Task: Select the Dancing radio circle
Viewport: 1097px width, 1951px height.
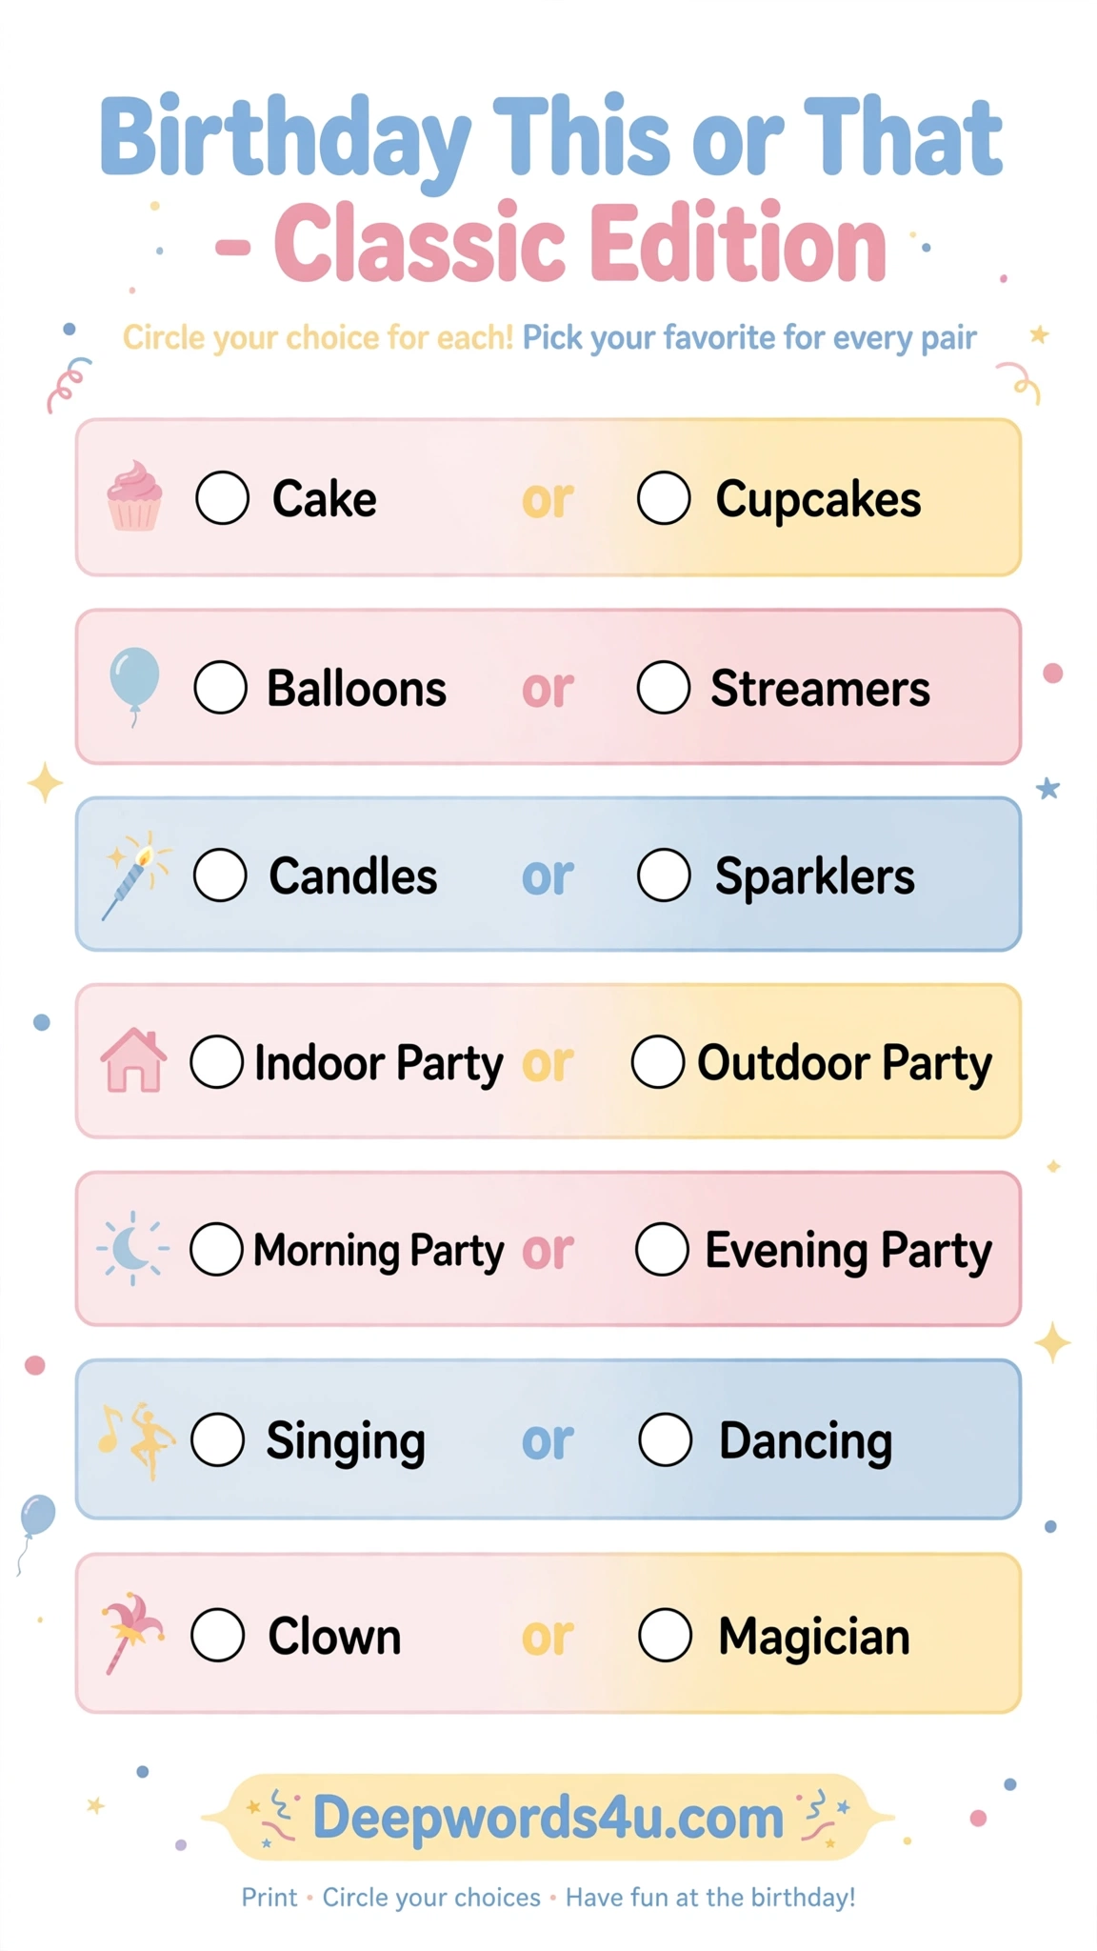Action: [666, 1438]
